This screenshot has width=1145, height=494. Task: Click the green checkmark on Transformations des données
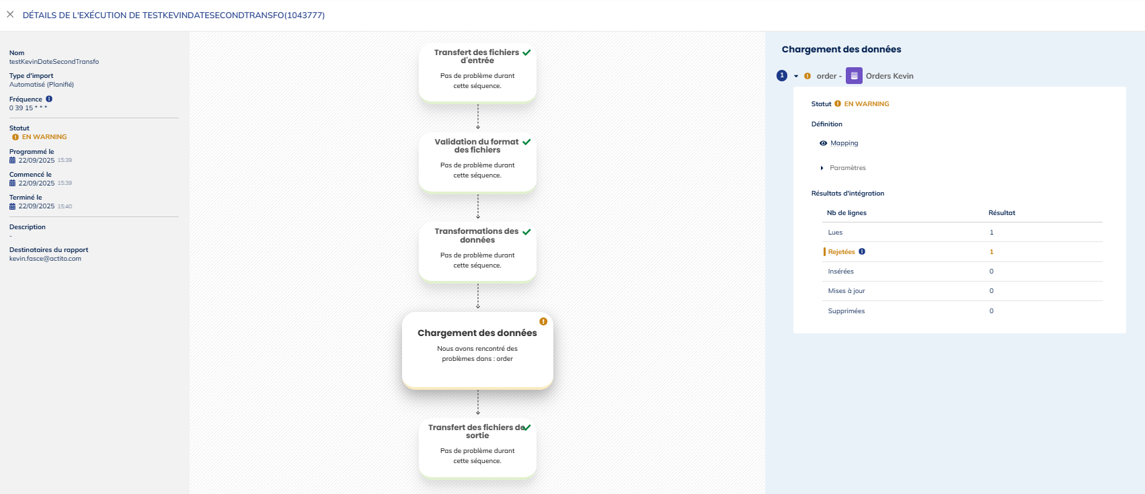pyautogui.click(x=526, y=232)
